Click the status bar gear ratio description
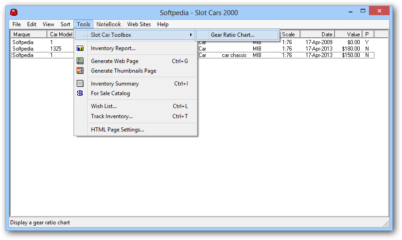This screenshot has height=240, width=402. (x=40, y=223)
